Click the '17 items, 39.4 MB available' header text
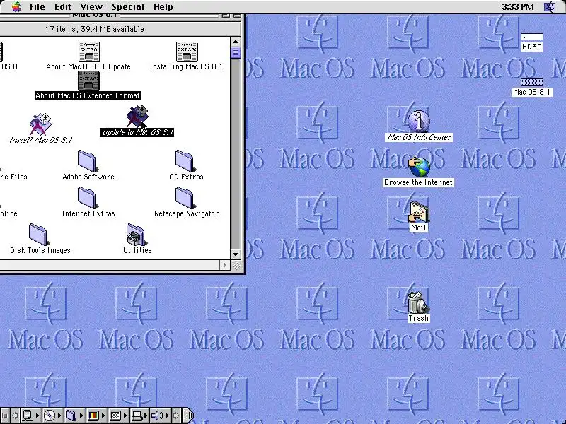 (95, 29)
